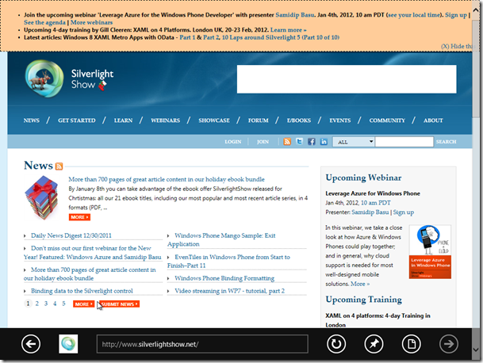Open the WEBINARS menu item
Viewport: 483px width, 363px height.
click(x=166, y=120)
